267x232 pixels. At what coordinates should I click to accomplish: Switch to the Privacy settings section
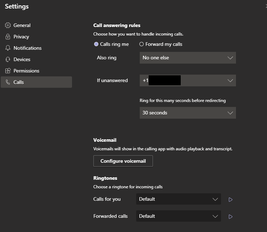pyautogui.click(x=21, y=37)
